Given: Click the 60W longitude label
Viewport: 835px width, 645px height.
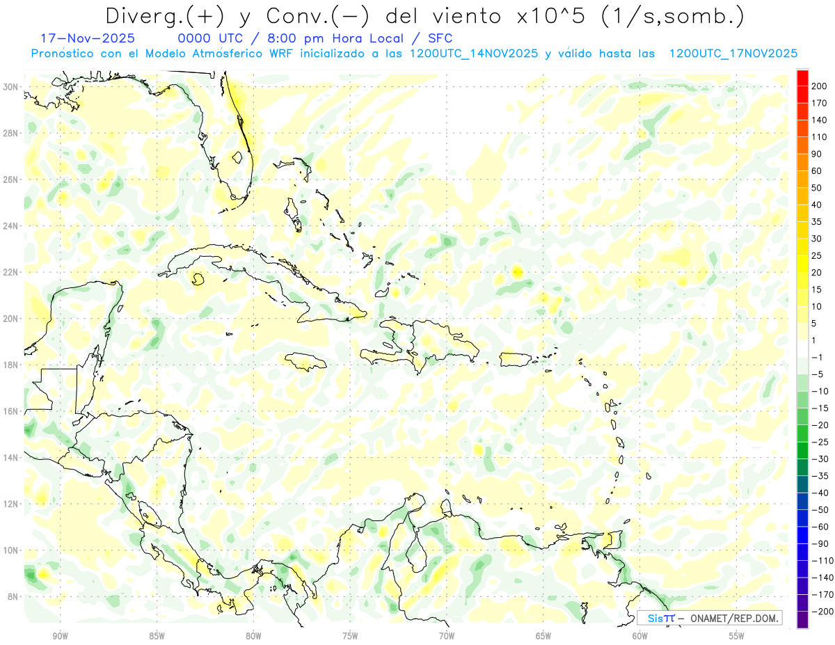Looking at the screenshot, I should coord(640,636).
